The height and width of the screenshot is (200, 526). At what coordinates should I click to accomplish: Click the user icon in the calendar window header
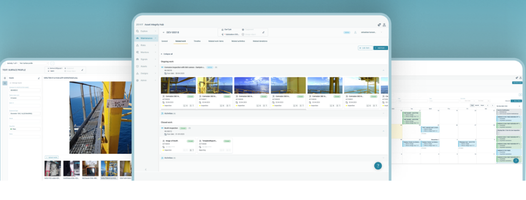tap(521, 77)
